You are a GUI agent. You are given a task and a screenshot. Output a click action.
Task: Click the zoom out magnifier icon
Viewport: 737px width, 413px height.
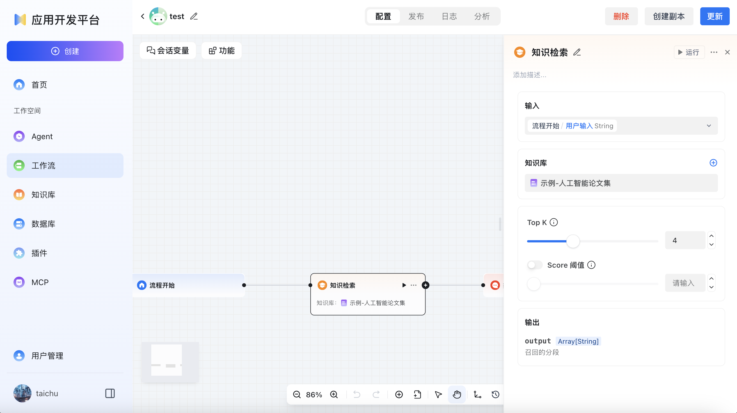tap(297, 394)
